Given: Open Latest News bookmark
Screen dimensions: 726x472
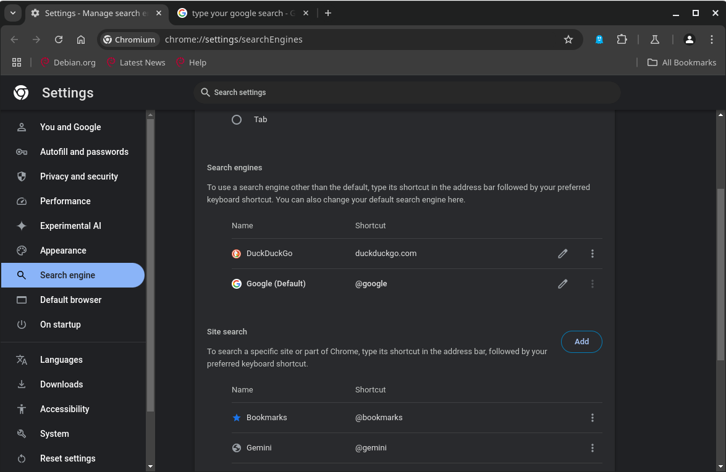Looking at the screenshot, I should 136,62.
